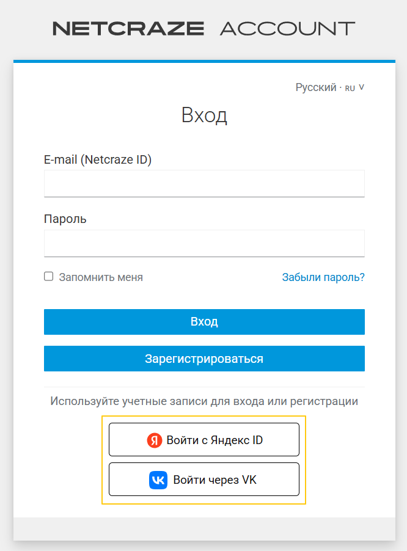The width and height of the screenshot is (407, 551).
Task: Focus the E-mail (Netcraze ID) input field
Action: click(x=204, y=183)
